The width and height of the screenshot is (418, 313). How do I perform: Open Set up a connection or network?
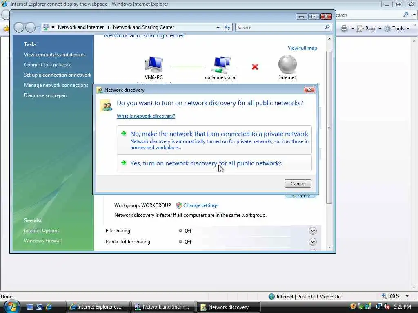[x=58, y=75]
